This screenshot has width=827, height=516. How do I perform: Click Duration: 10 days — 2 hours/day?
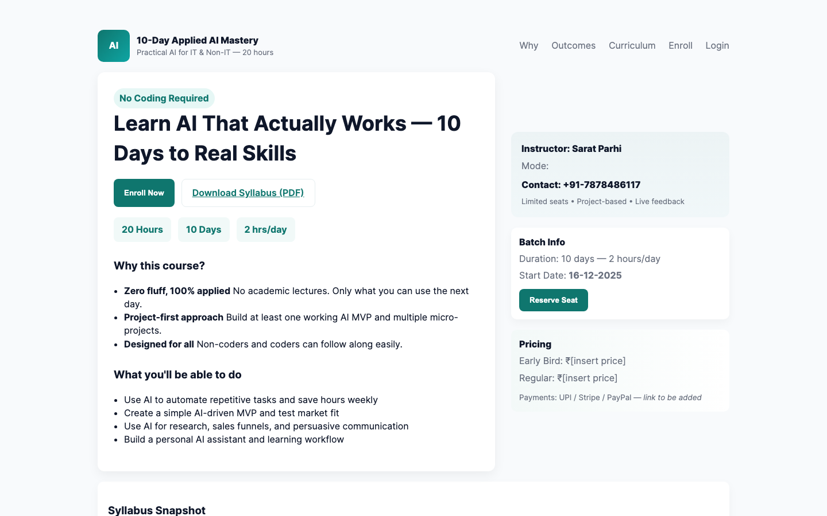pyautogui.click(x=590, y=259)
